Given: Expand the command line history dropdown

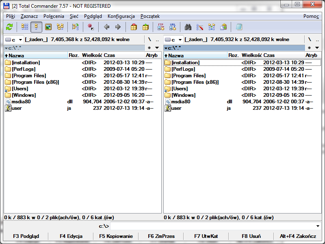Looking at the screenshot, I should [318, 226].
